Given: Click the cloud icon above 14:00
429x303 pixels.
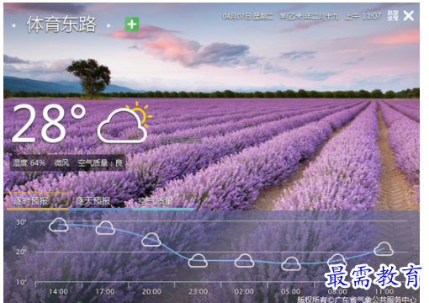Looking at the screenshot, I should (x=58, y=225).
